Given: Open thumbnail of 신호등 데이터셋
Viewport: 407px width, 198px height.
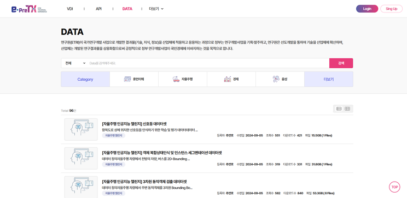Looking at the screenshot, I should click(81, 129).
